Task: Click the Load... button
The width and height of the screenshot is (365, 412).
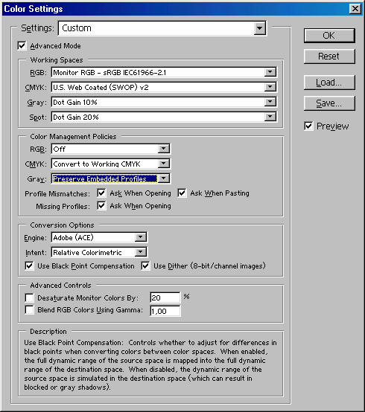Action: click(329, 83)
